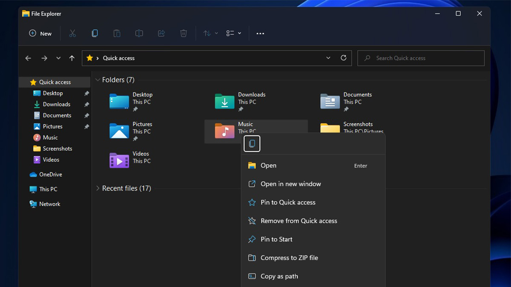Open the See more ellipsis icon

click(260, 33)
